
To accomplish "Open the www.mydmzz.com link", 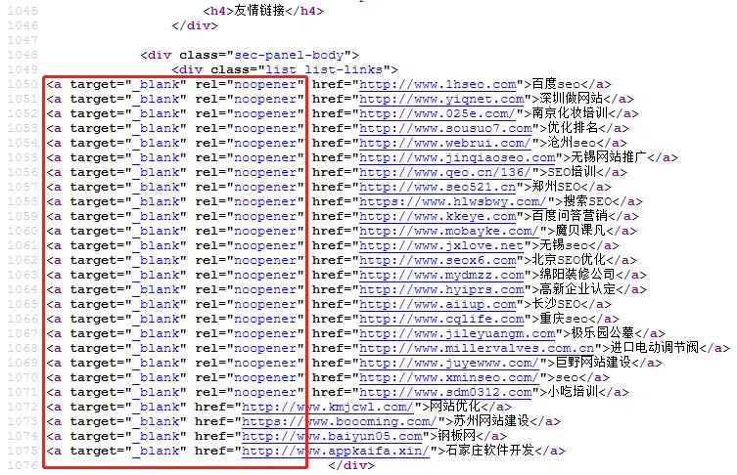I will [x=441, y=275].
